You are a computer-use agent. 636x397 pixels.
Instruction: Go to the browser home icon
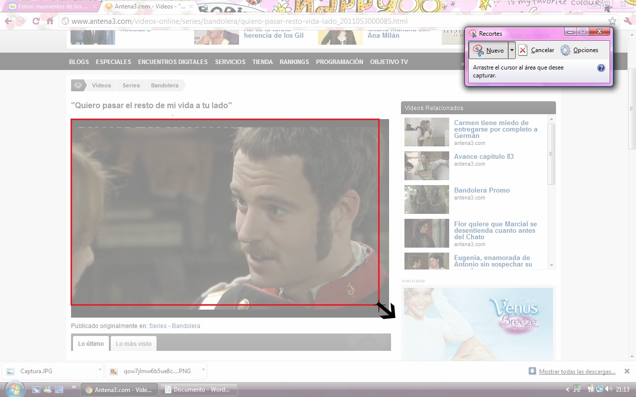[x=50, y=21]
